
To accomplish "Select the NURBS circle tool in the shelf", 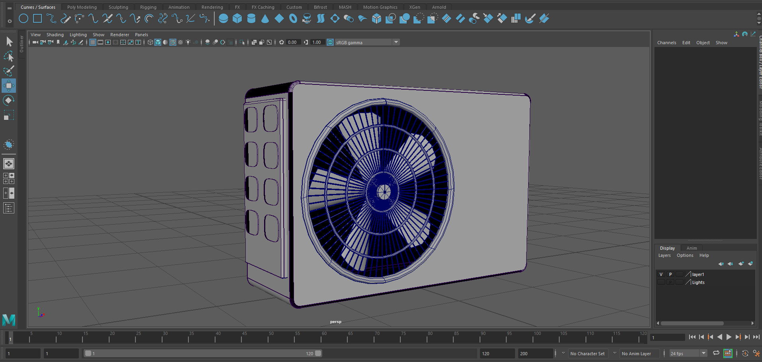I will click(x=24, y=18).
